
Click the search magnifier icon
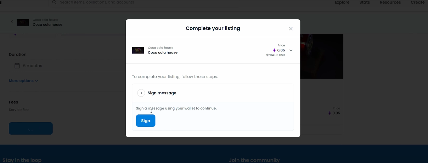click(54, 2)
